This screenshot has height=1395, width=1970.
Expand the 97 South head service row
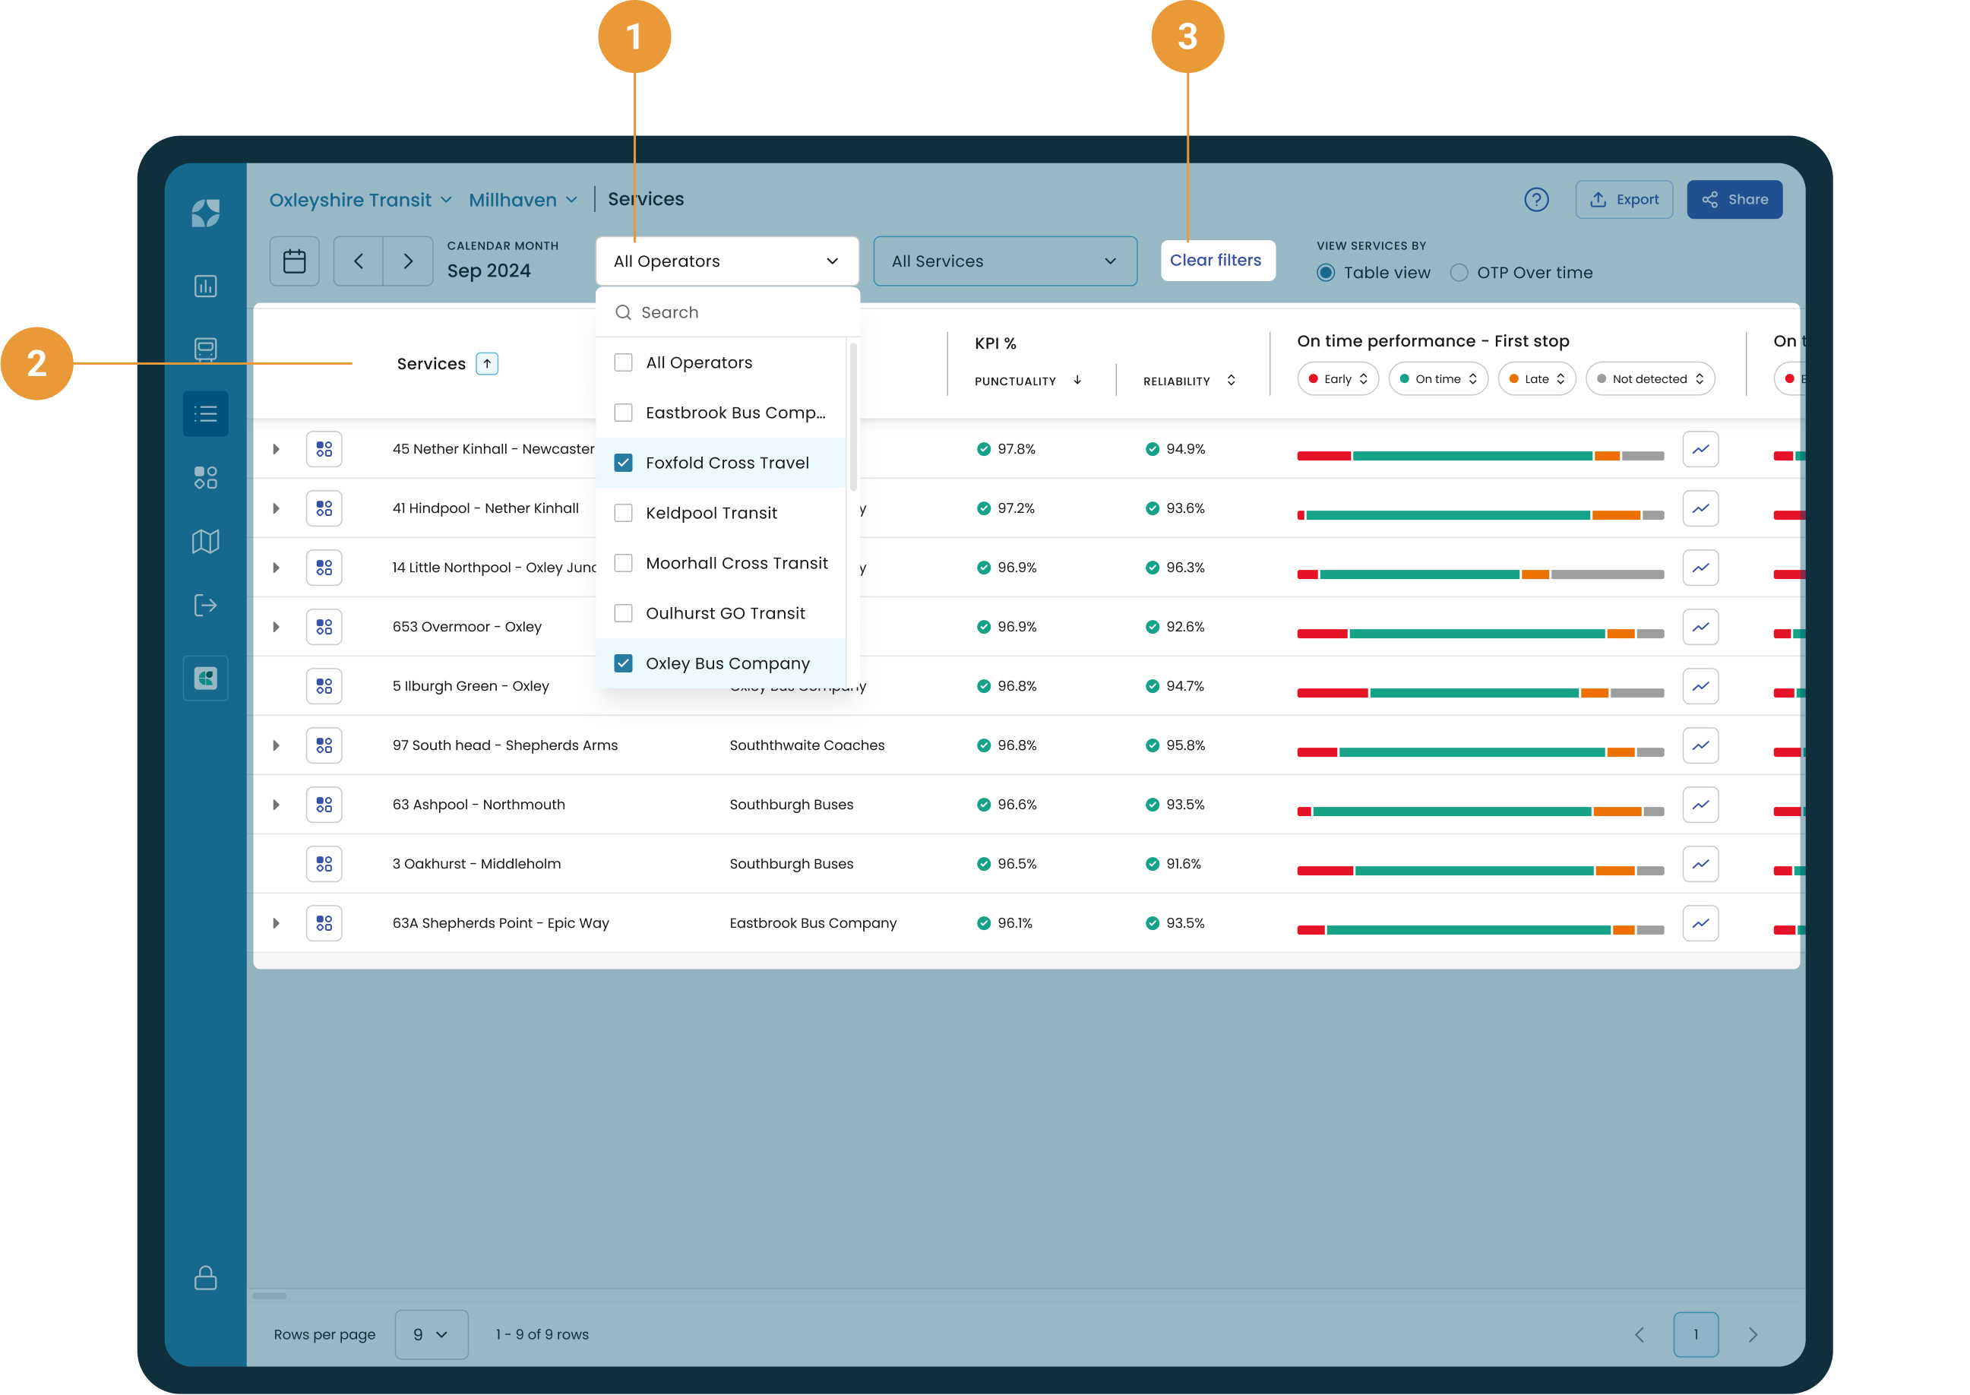276,745
